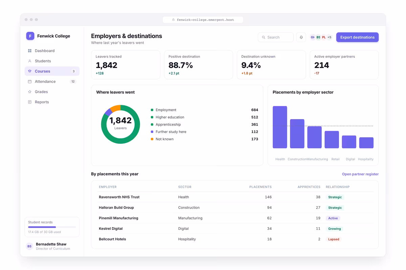Screen dimensions: 406x270
Task: Sort by SECTOR column header
Action: click(185, 187)
